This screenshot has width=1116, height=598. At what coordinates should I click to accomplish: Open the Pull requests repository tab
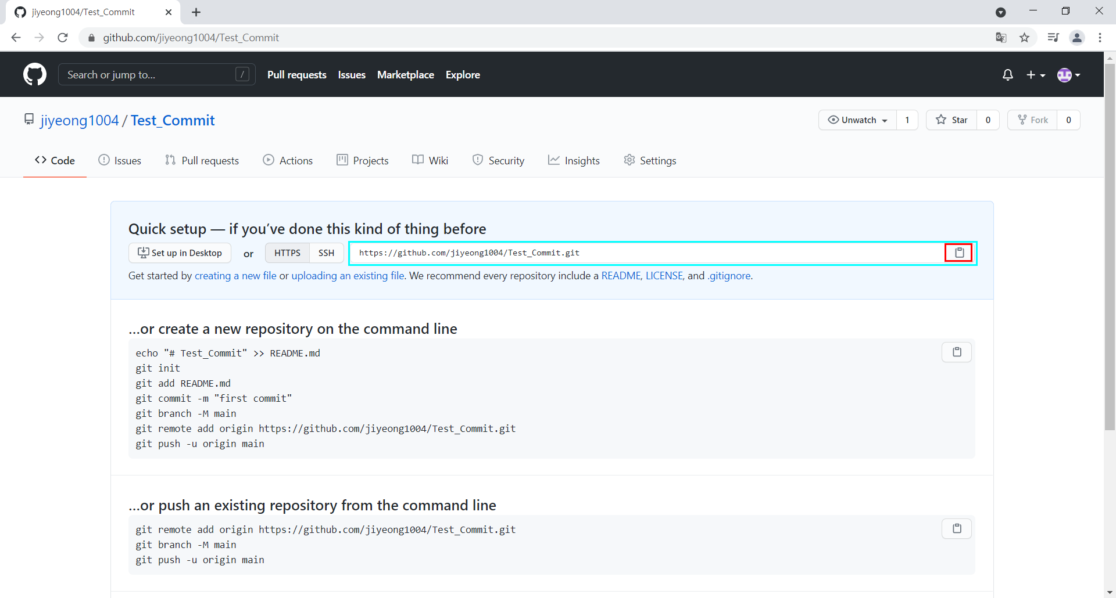point(202,160)
